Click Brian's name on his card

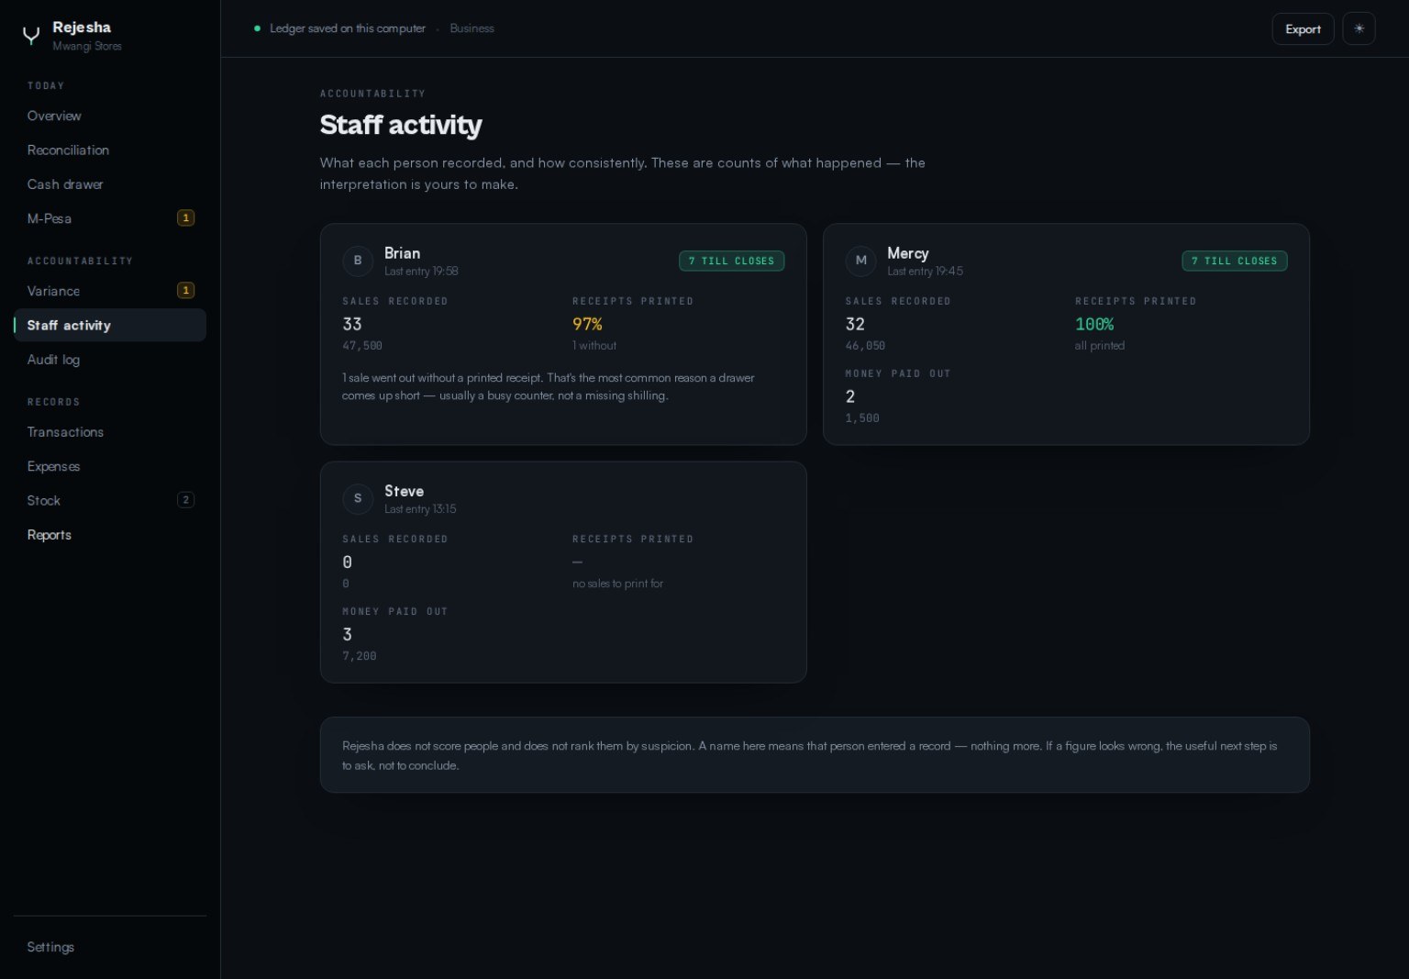click(402, 253)
